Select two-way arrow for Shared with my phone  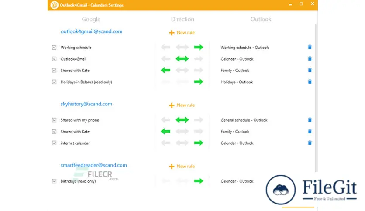pos(182,120)
